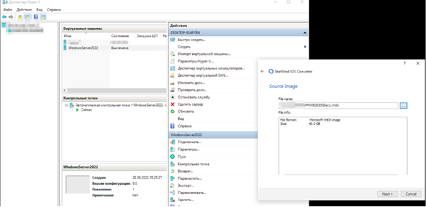Collapse the Автоматическая контрольная точка tree node
This screenshot has height=207, width=426.
point(67,105)
